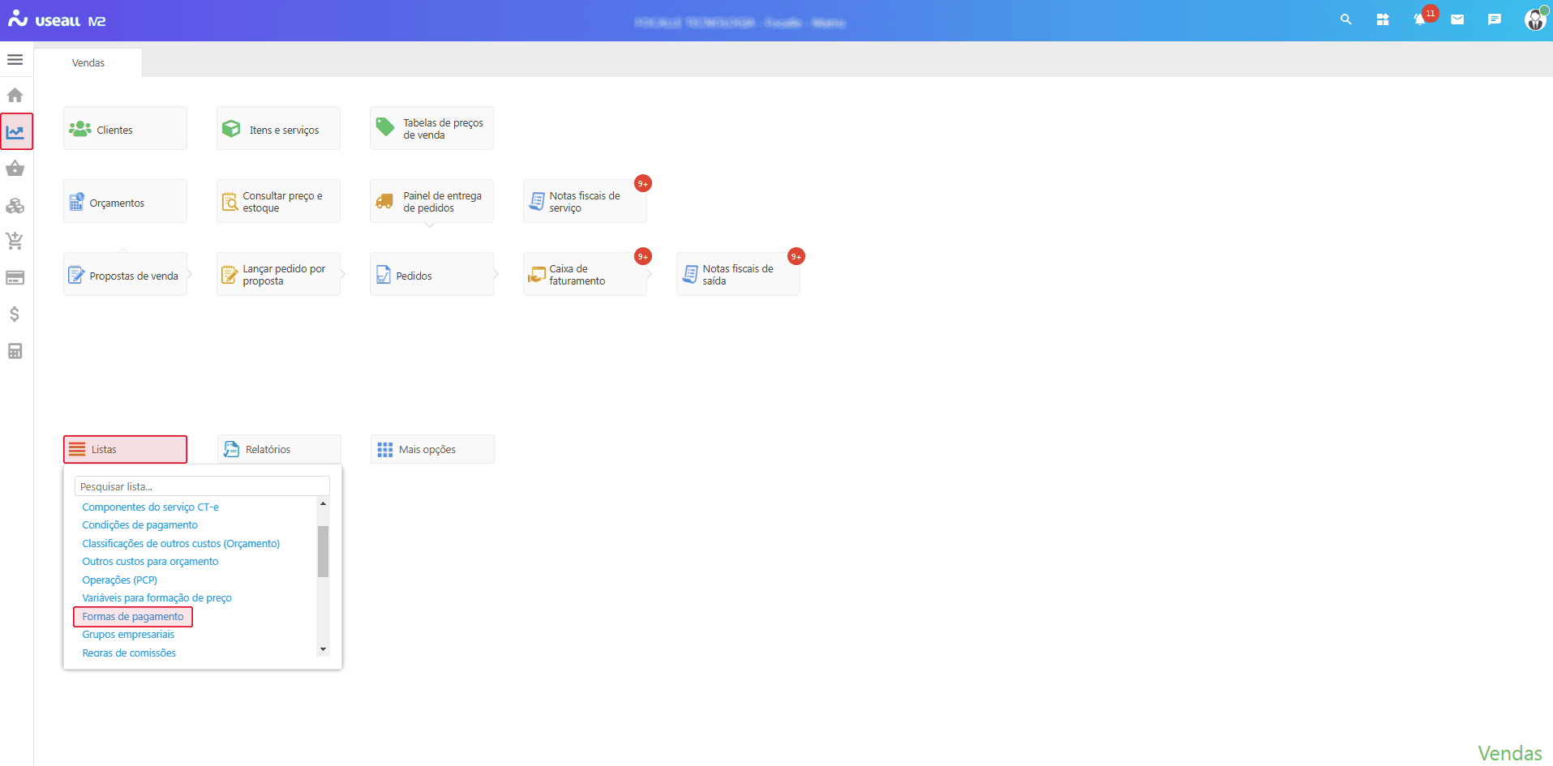This screenshot has height=766, width=1553.
Task: Select Formas de pagamento list item
Action: tap(133, 617)
